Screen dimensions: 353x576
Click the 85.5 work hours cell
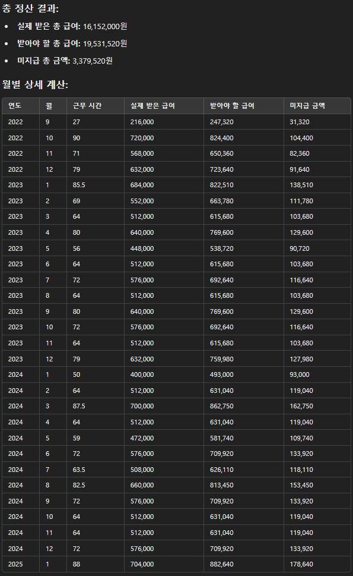coord(79,185)
